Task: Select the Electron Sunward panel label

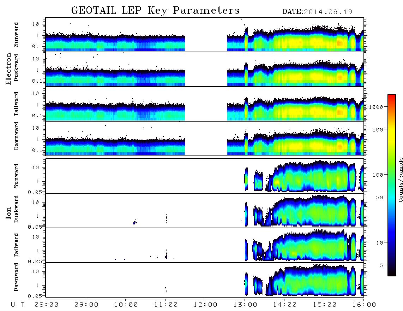Action: [16, 34]
